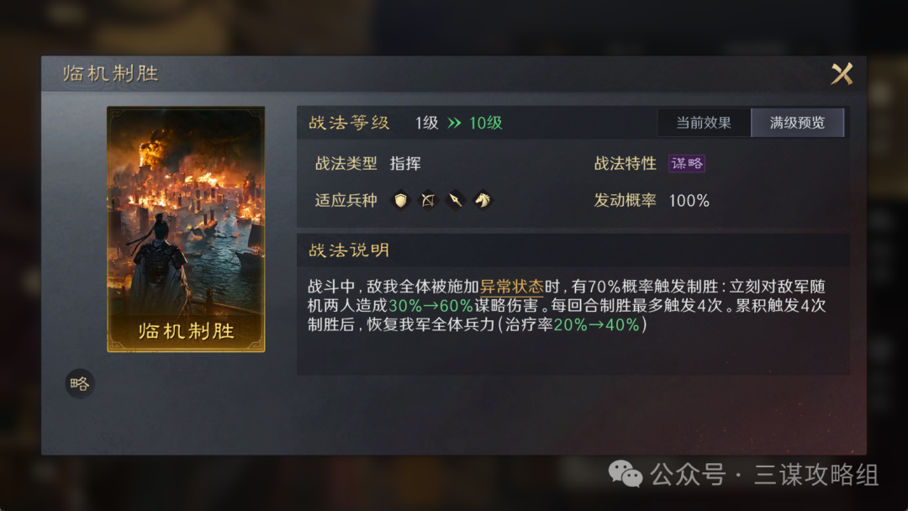
Task: Click the round 略 badge icon
Action: (80, 384)
